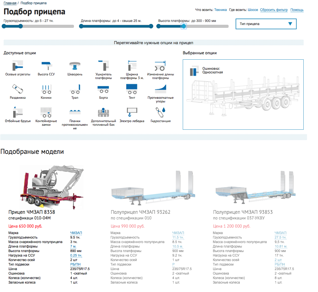Open the Прицеп ЧМЗАП 8358 excavator photo
Image resolution: width=318 pixels, height=292 pixels.
coord(52,187)
